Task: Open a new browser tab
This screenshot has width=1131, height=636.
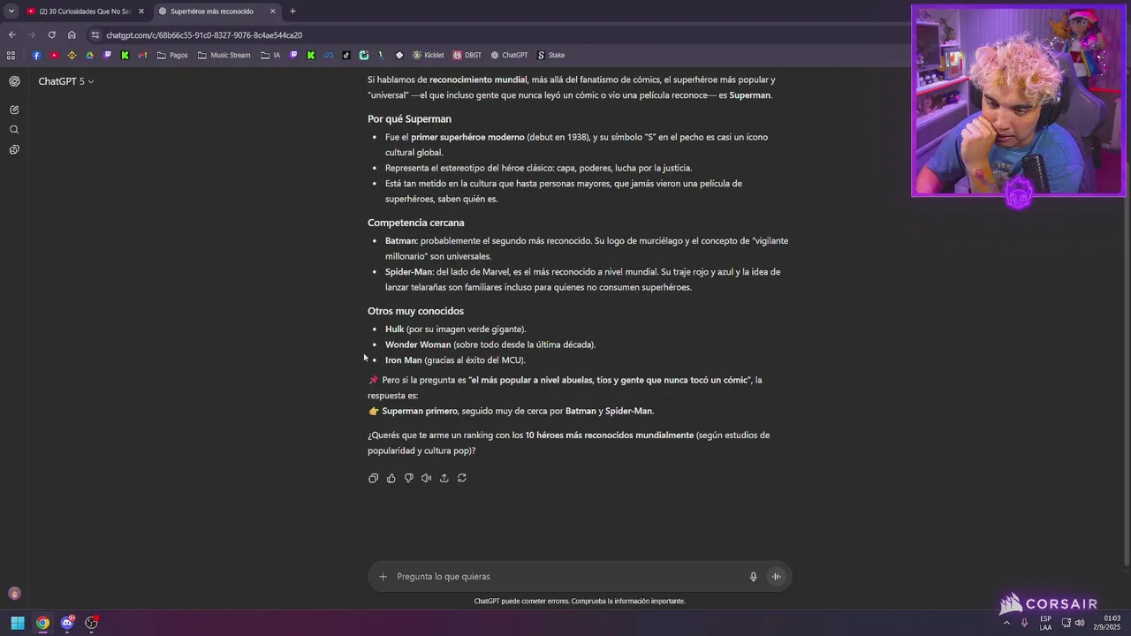Action: 292,11
